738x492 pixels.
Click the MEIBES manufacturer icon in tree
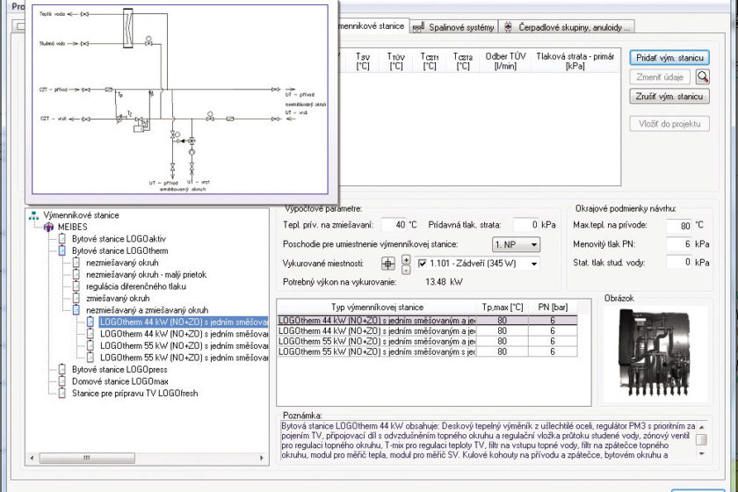pyautogui.click(x=48, y=227)
